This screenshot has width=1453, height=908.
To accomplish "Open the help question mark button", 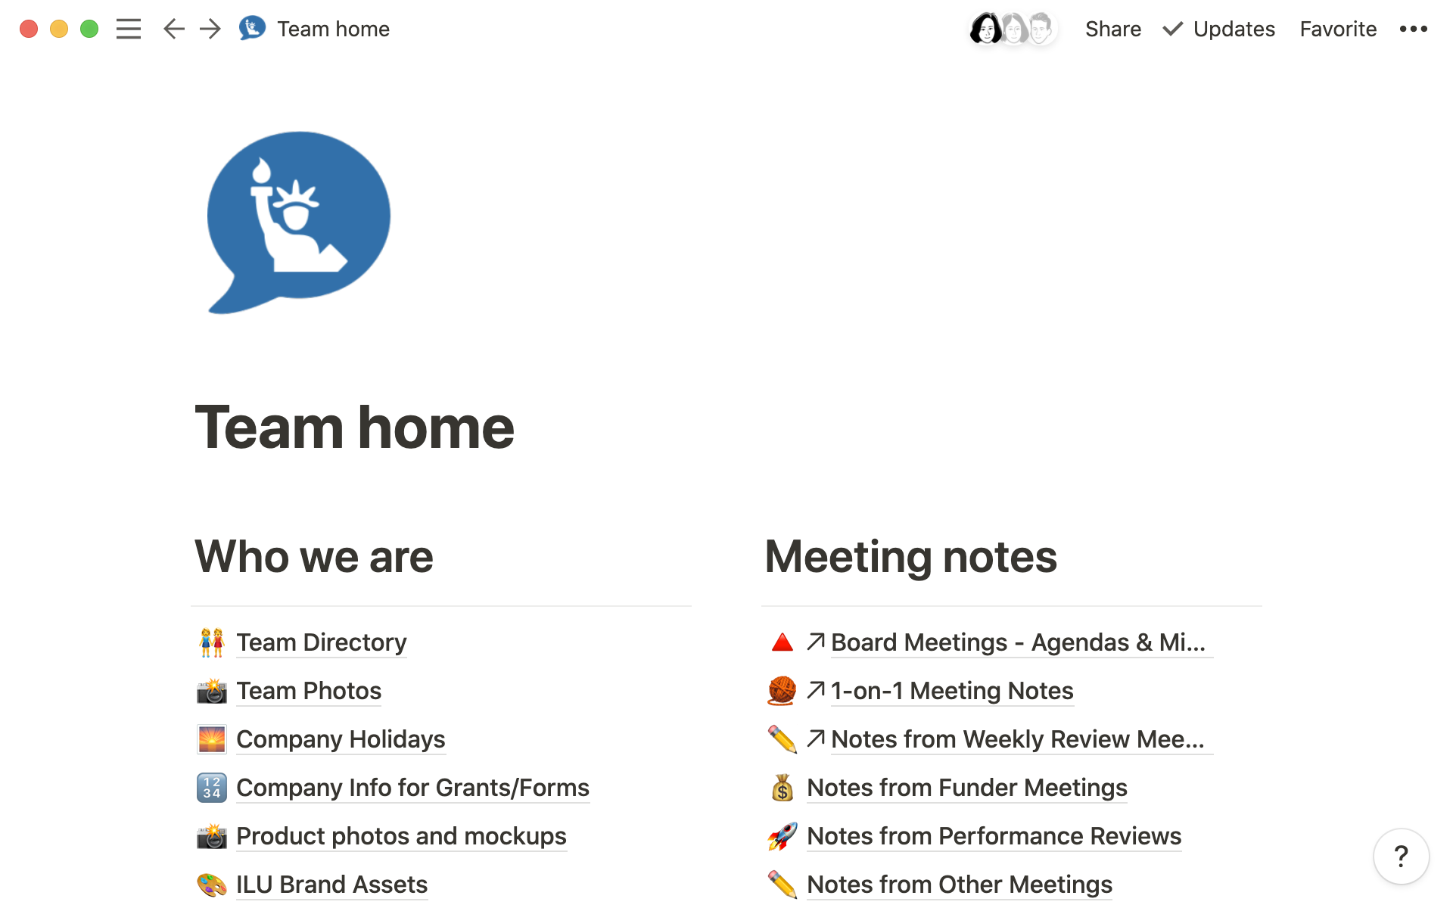I will pos(1402,857).
